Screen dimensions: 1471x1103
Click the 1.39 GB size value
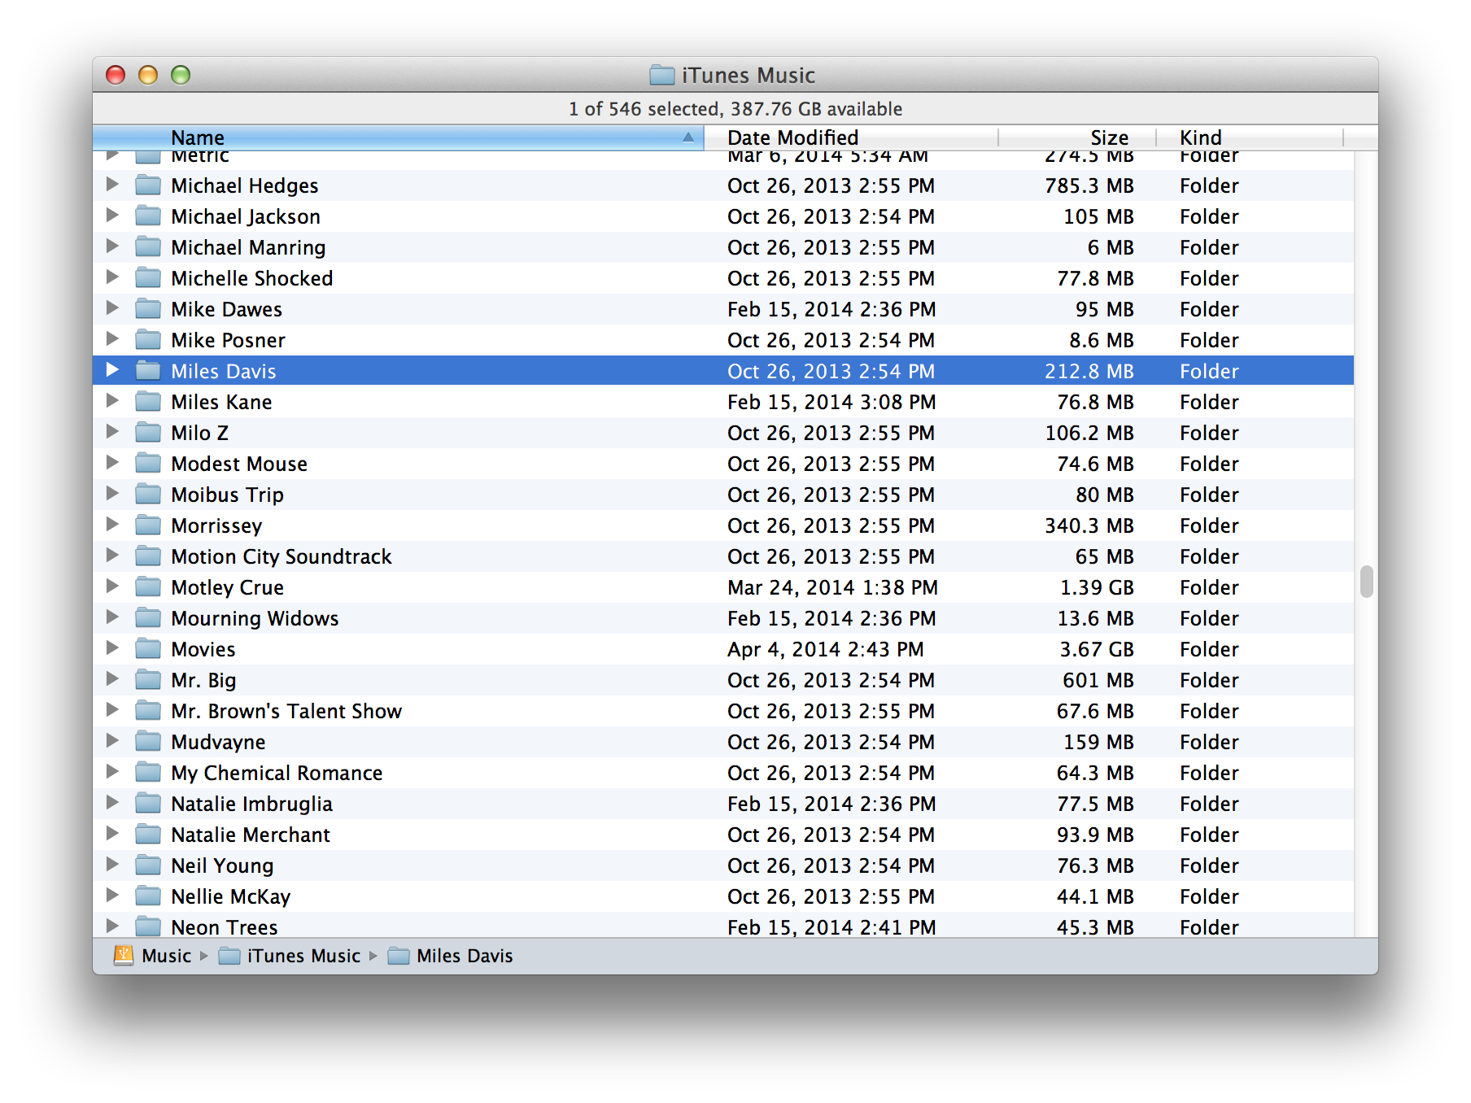[x=1096, y=587]
